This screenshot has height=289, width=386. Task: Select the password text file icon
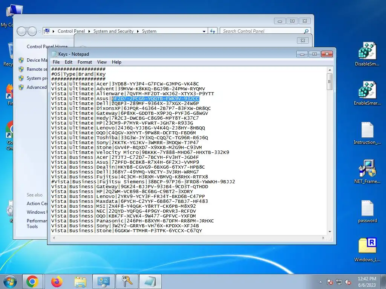tap(367, 211)
